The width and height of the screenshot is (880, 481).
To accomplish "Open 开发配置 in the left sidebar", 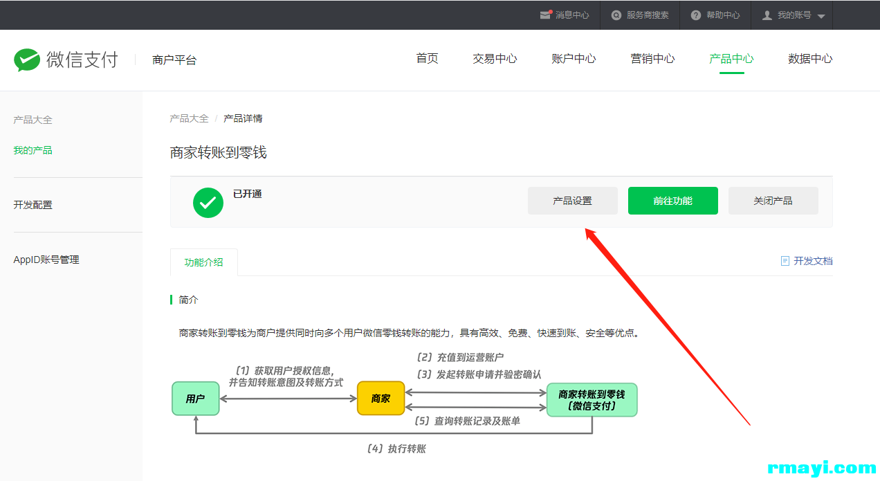I will [x=33, y=205].
